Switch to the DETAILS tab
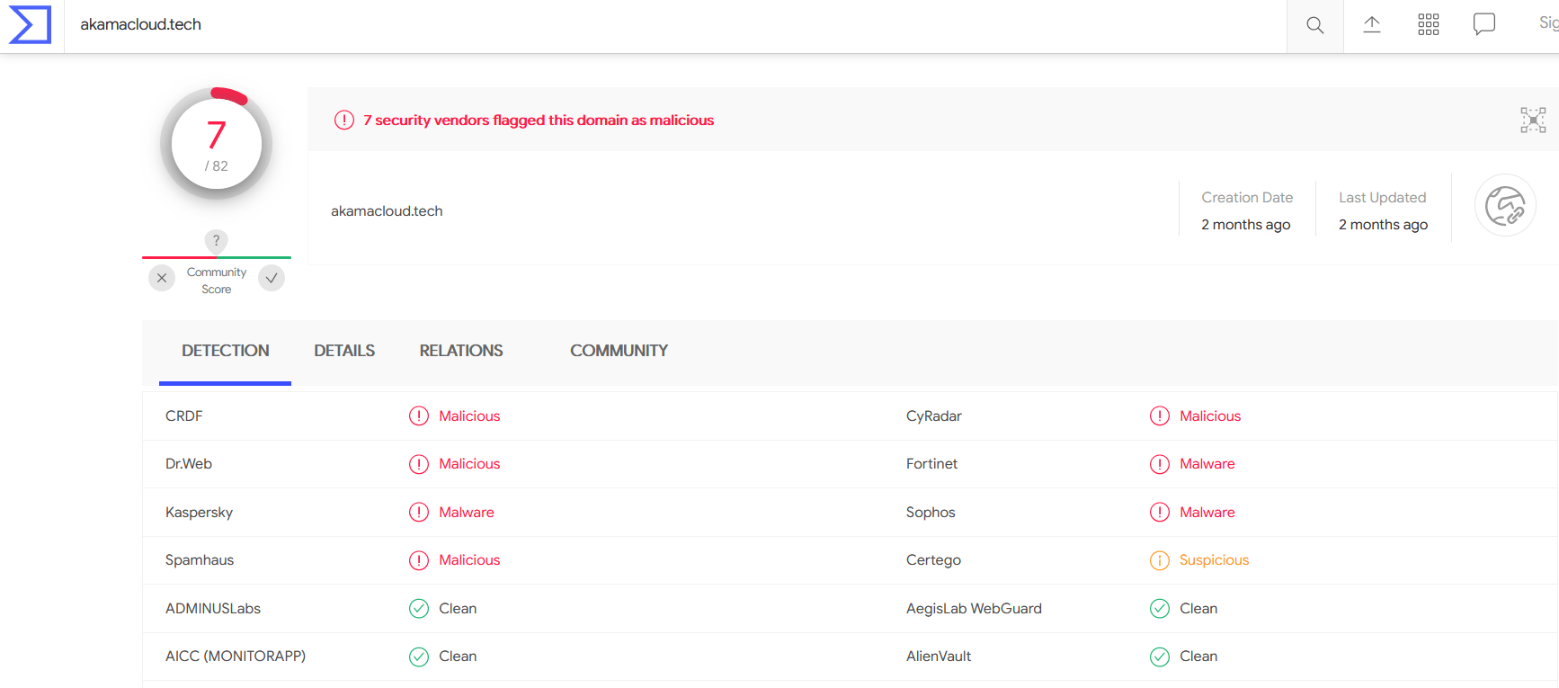1559x688 pixels. coord(344,351)
